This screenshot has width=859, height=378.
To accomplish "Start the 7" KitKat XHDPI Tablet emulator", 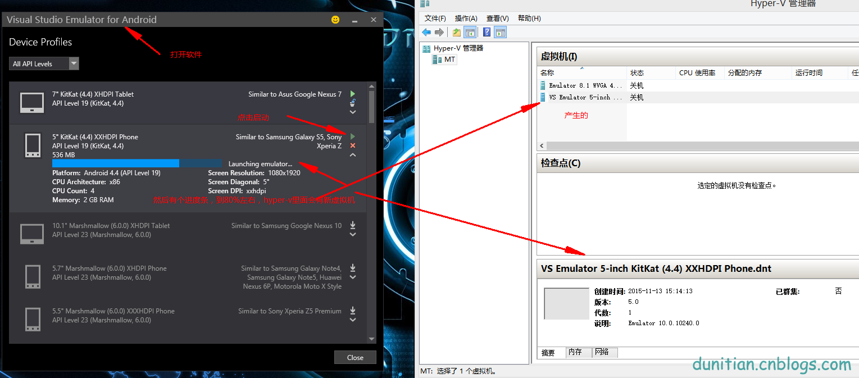I will (x=352, y=94).
